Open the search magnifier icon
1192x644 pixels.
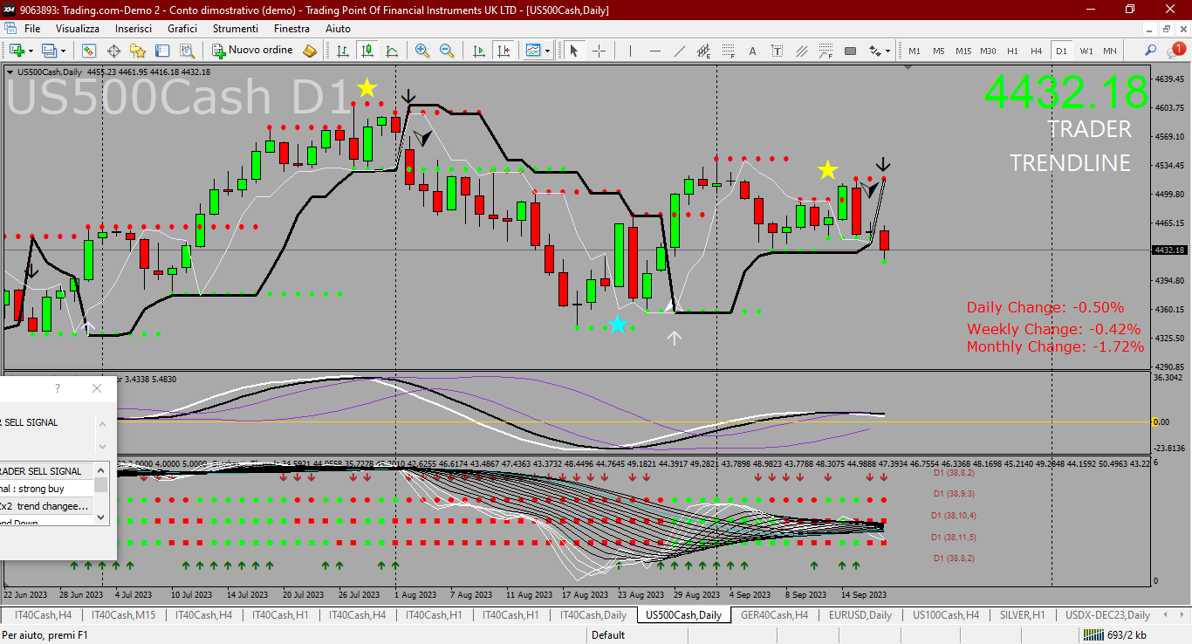pyautogui.click(x=1151, y=51)
